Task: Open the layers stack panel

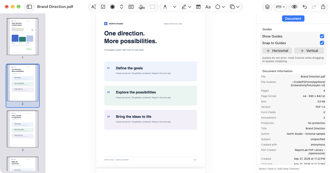Action: click(267, 7)
